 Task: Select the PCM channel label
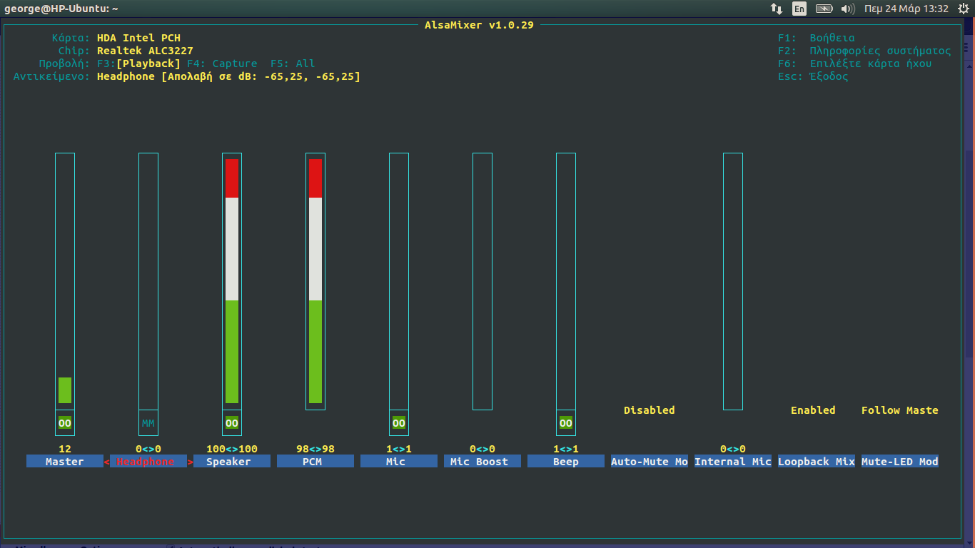coord(315,462)
